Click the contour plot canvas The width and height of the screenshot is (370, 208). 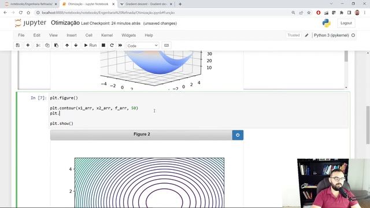point(149,183)
